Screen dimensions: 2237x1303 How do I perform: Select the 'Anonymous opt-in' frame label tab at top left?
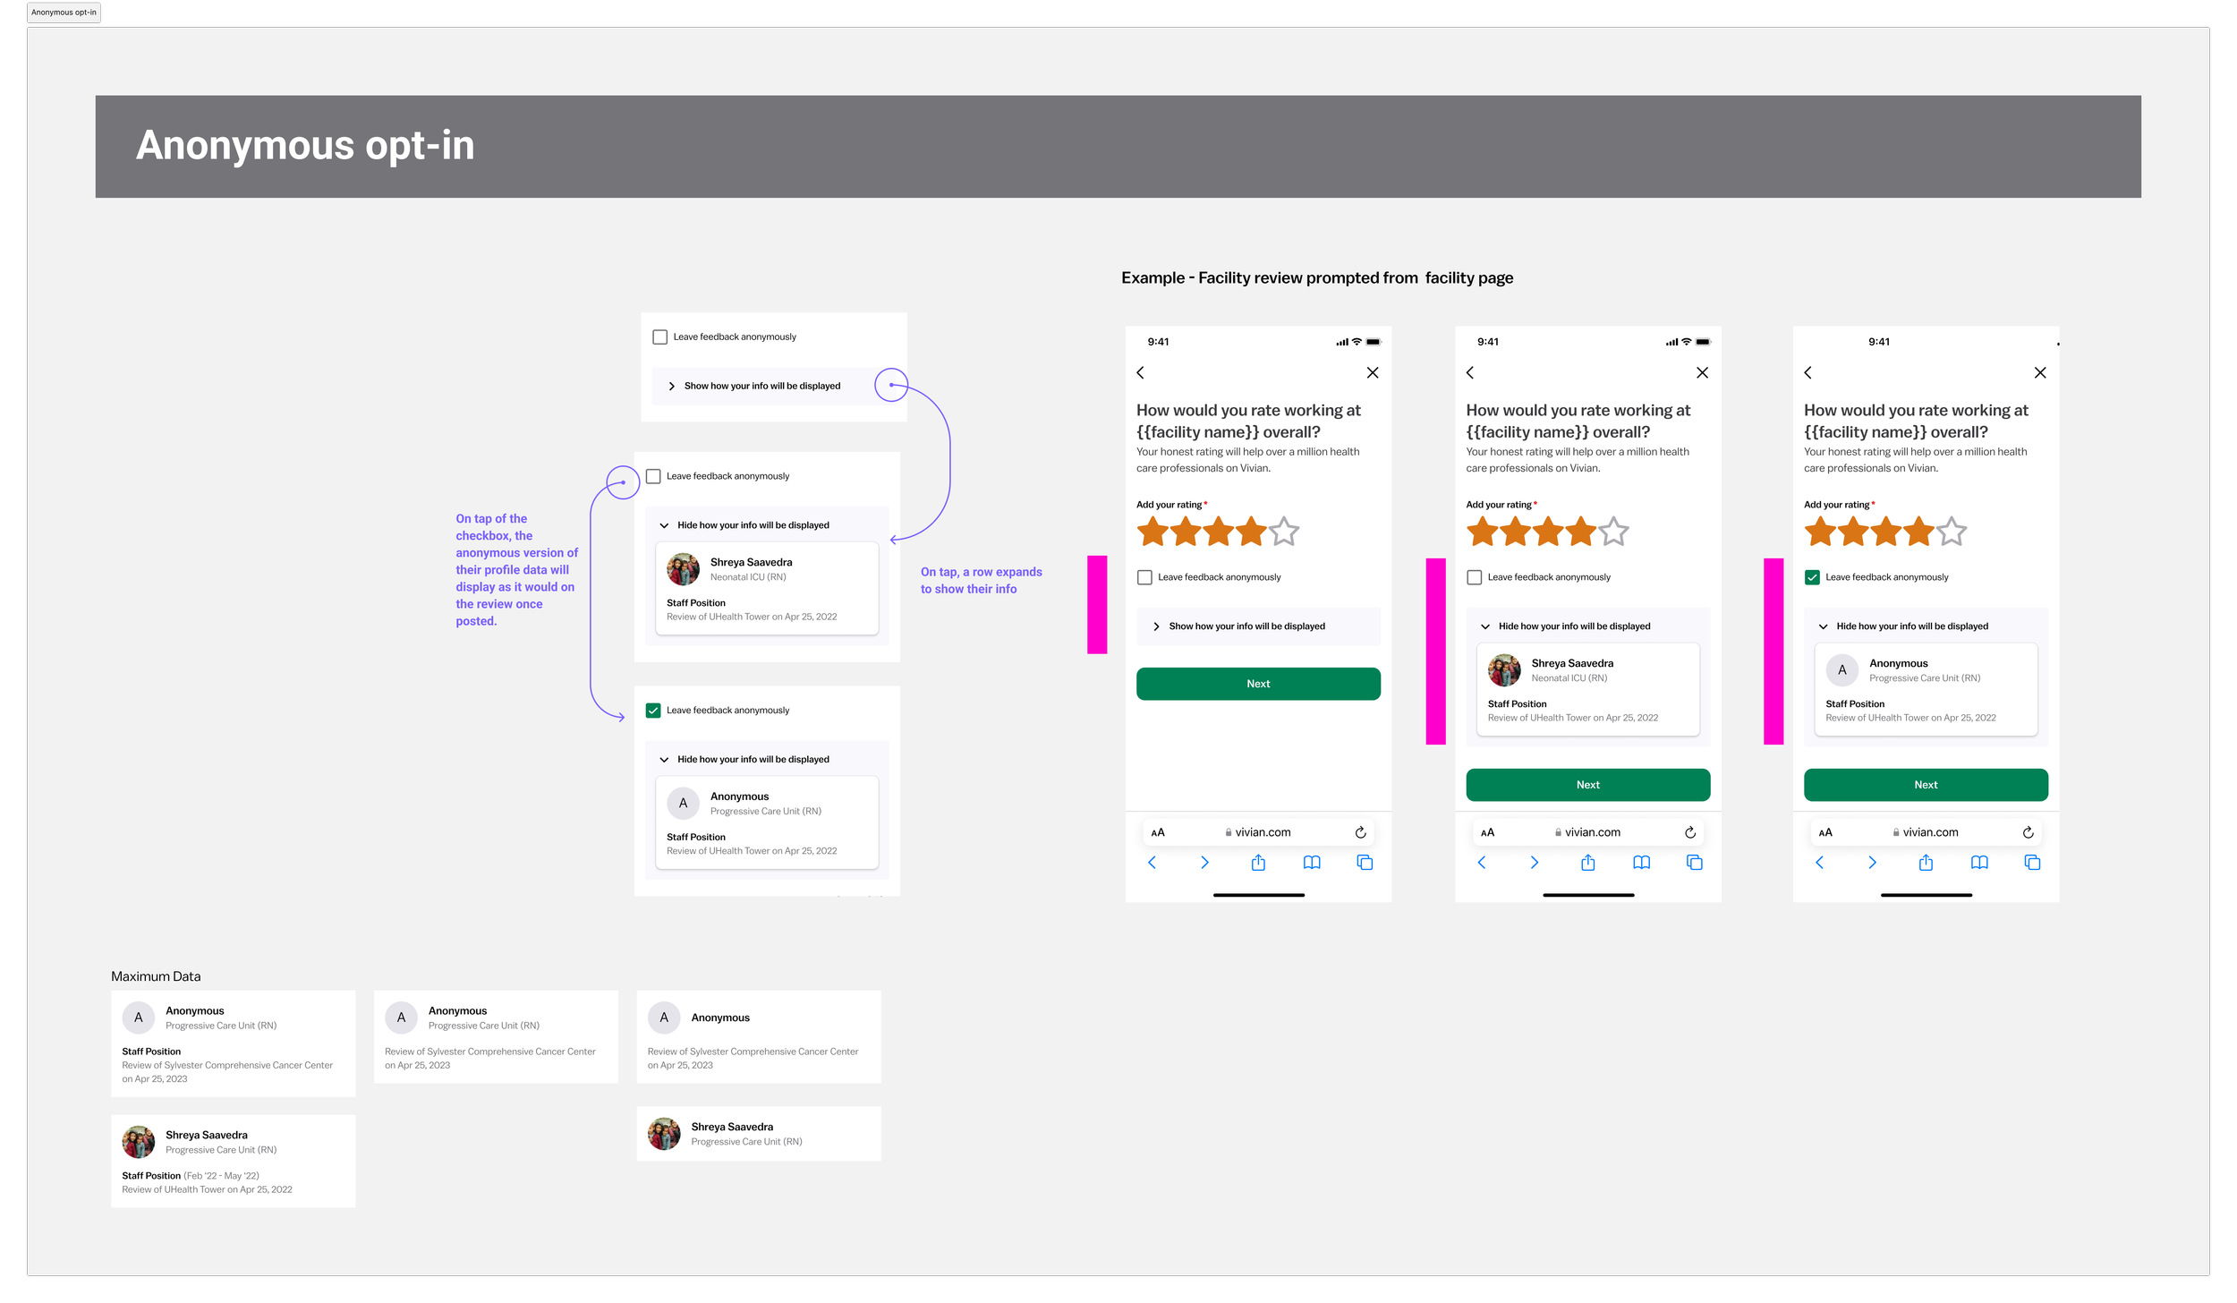(64, 13)
